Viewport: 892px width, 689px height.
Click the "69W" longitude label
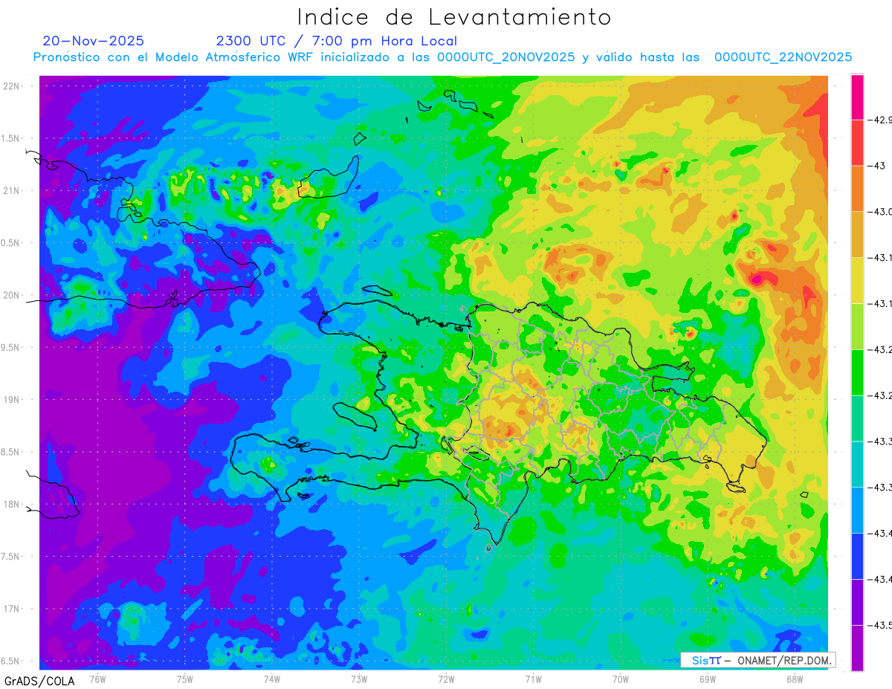(708, 679)
